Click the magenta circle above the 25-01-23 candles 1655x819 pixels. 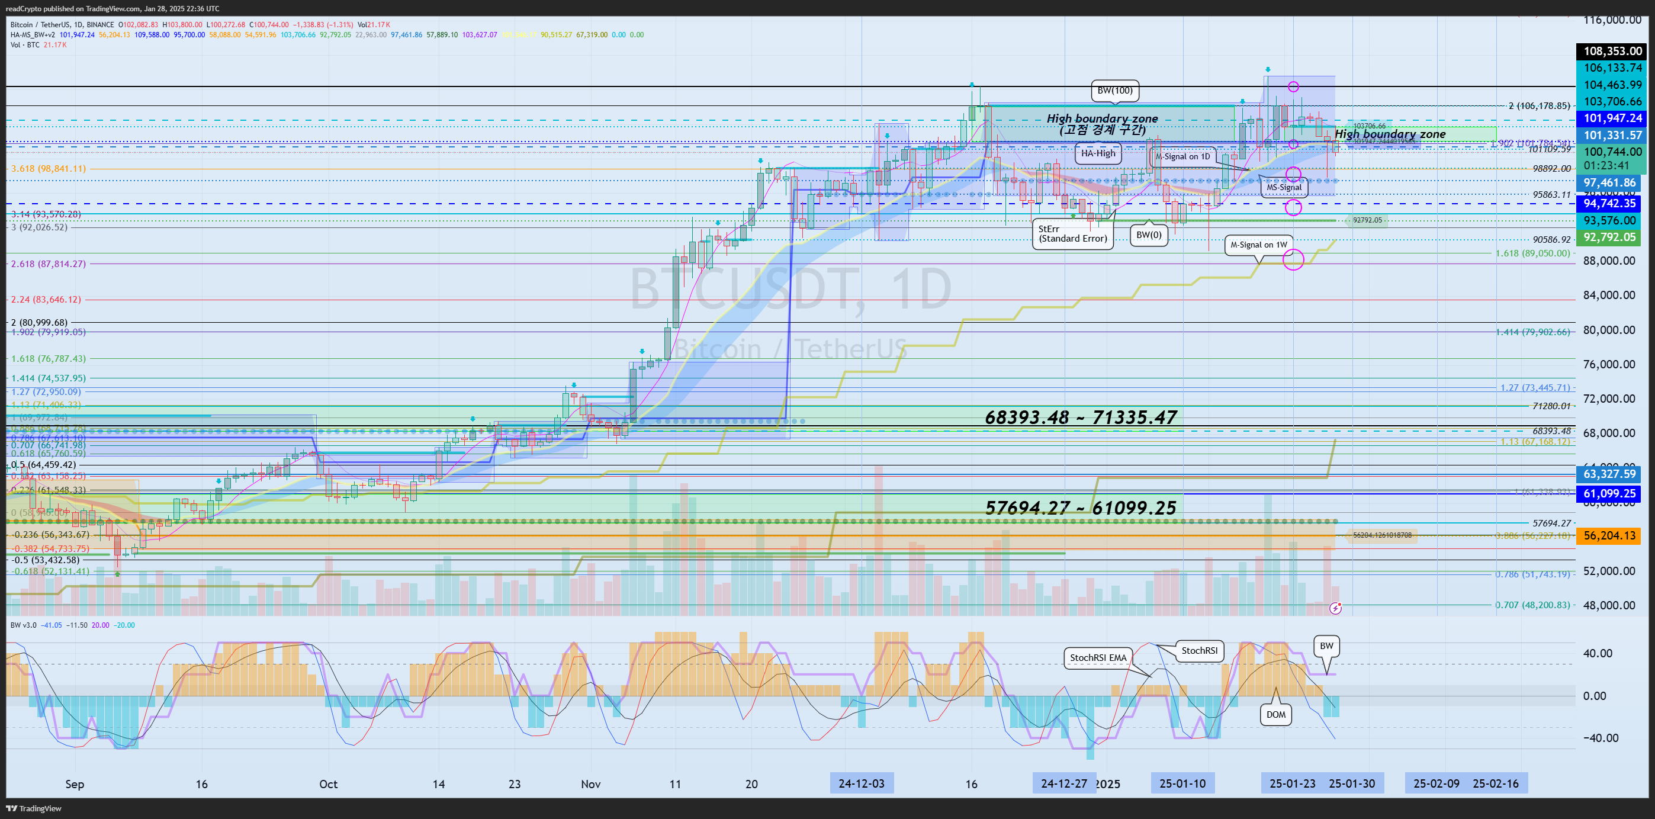pyautogui.click(x=1293, y=86)
